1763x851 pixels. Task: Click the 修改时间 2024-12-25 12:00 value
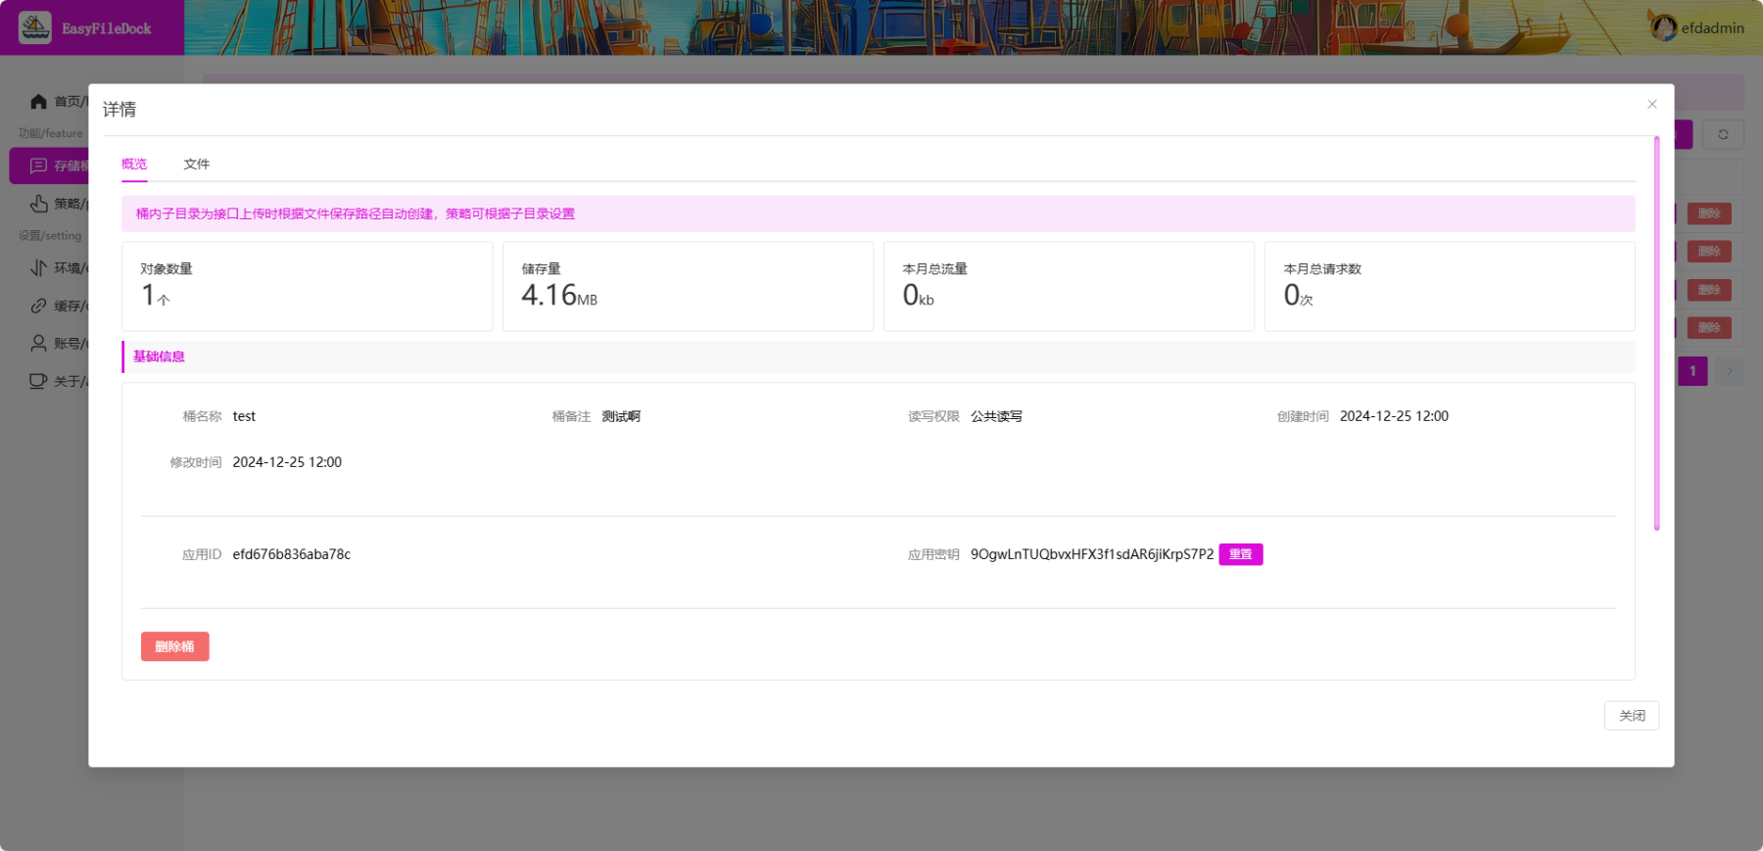(287, 462)
